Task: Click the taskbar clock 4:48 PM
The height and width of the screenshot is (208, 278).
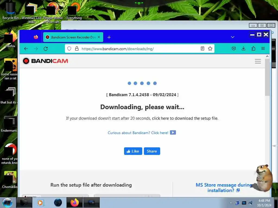Action: coord(264,203)
